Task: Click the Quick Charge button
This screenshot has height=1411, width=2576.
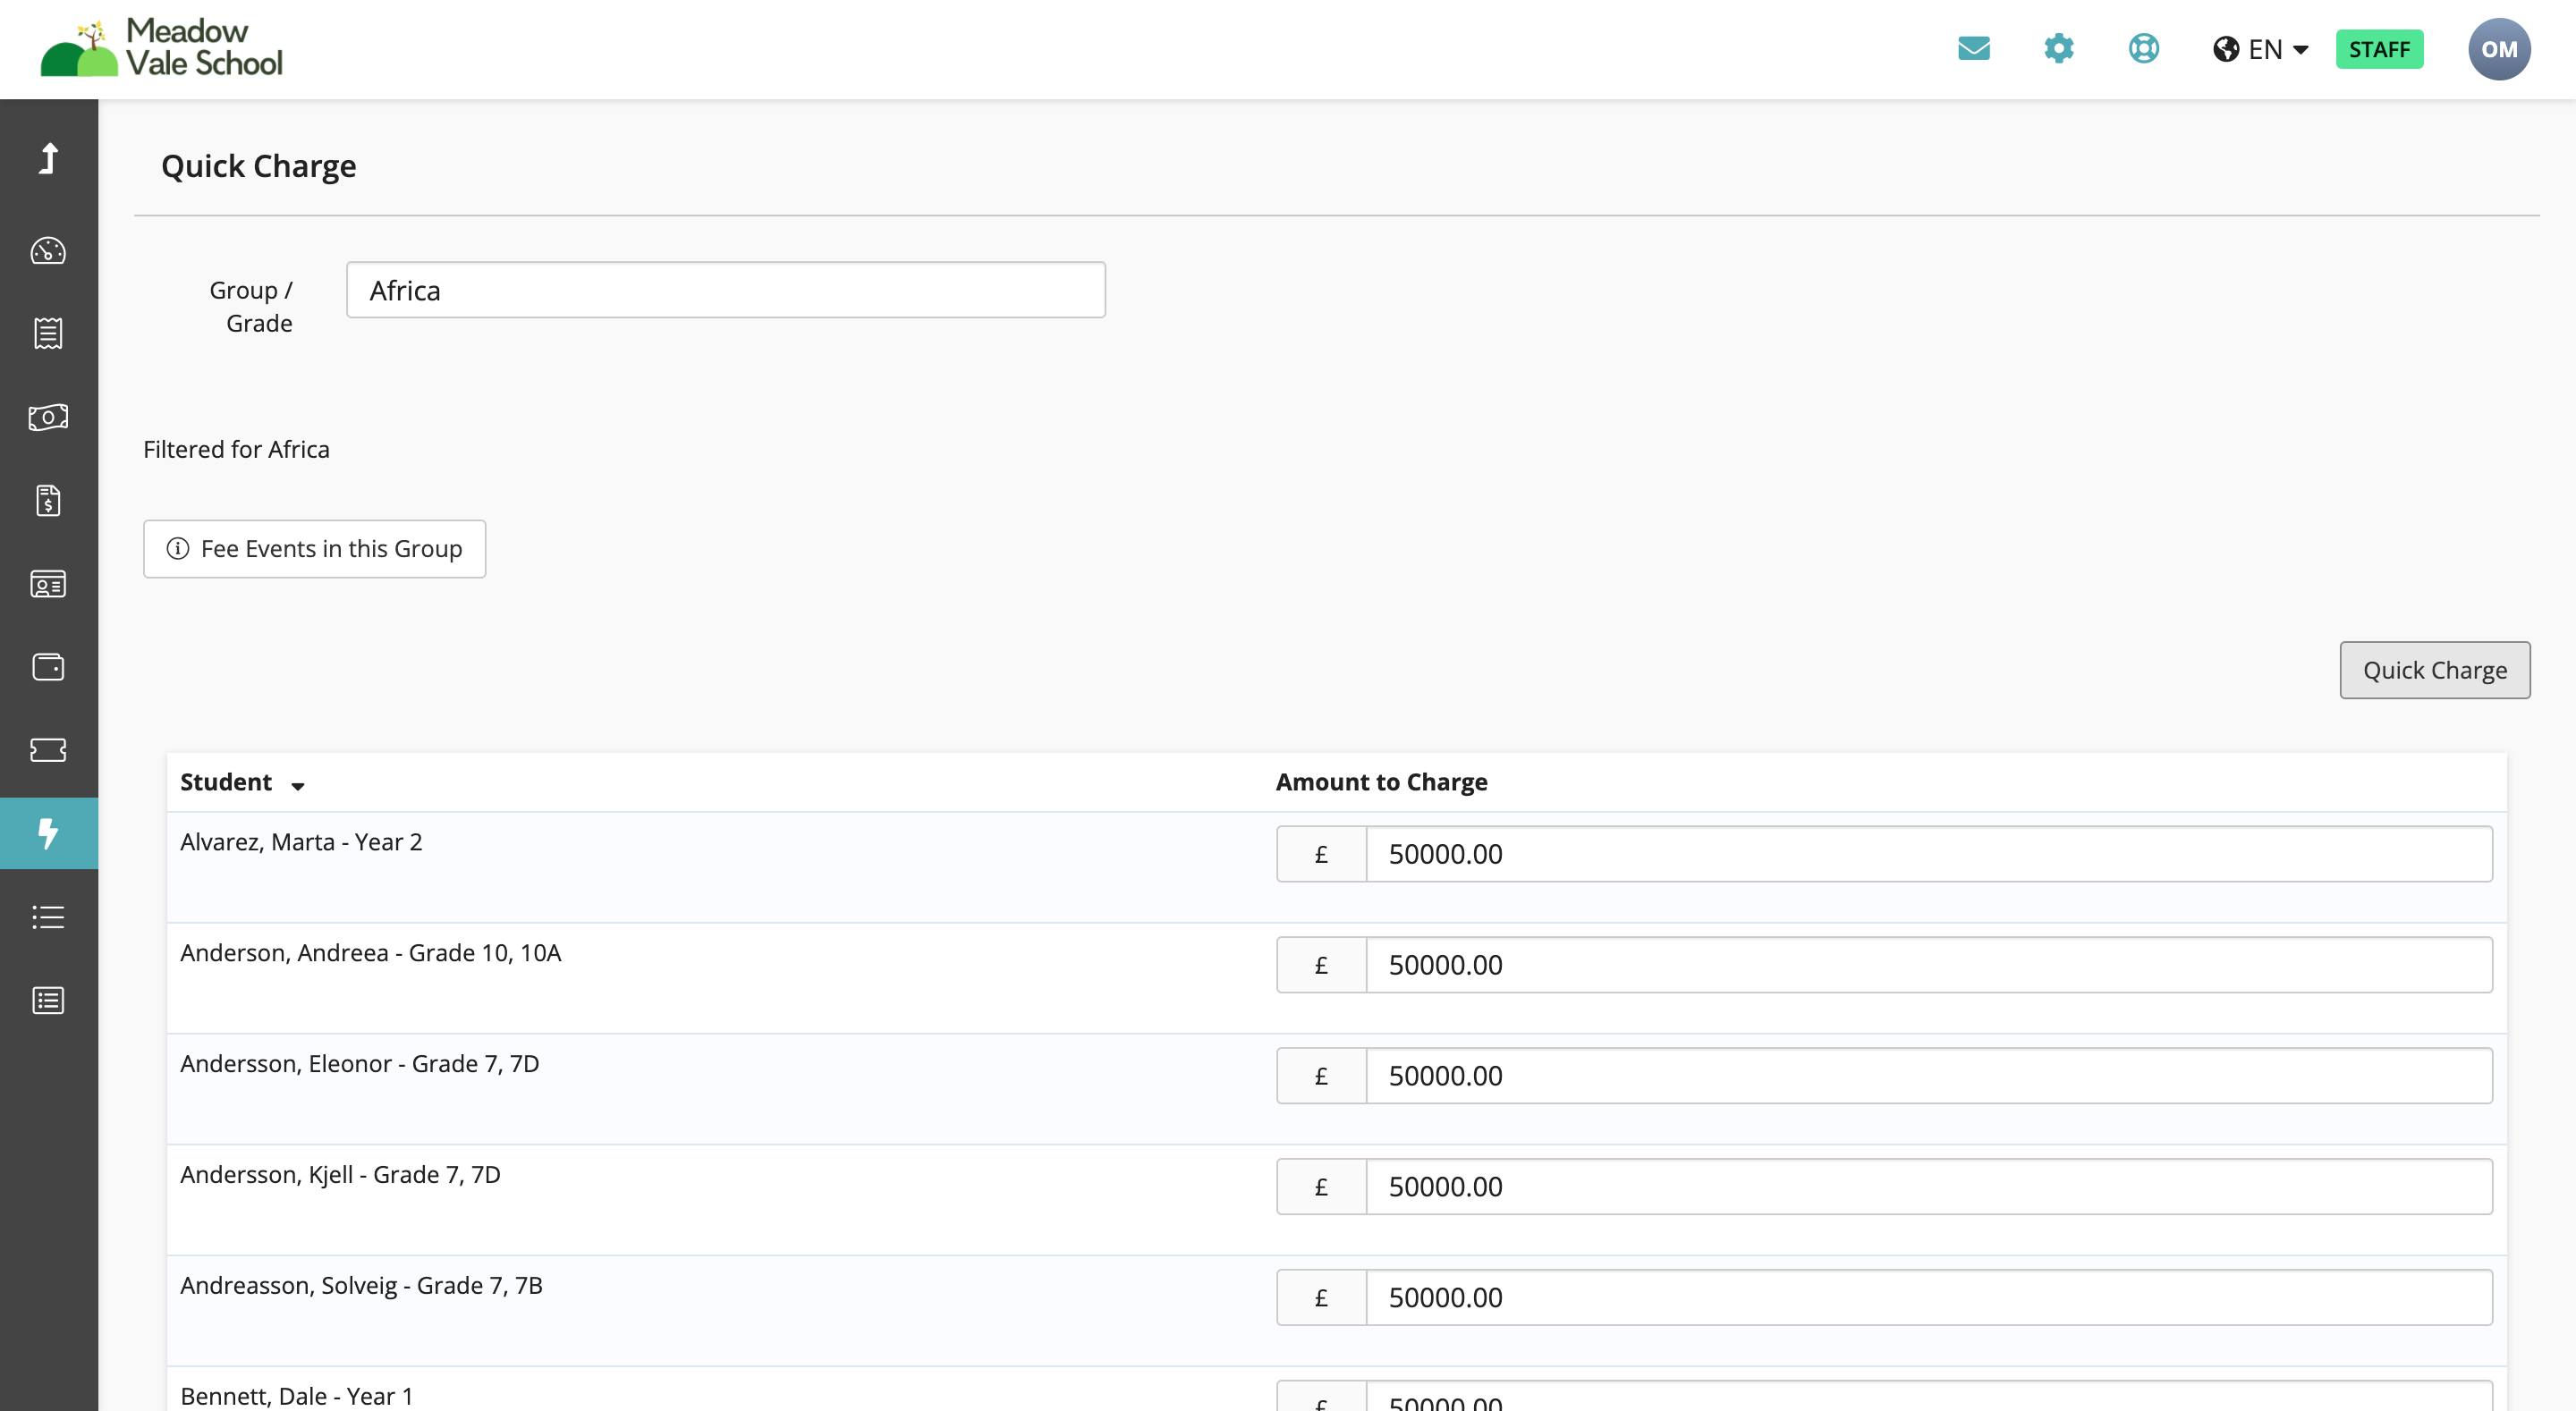Action: pyautogui.click(x=2434, y=669)
